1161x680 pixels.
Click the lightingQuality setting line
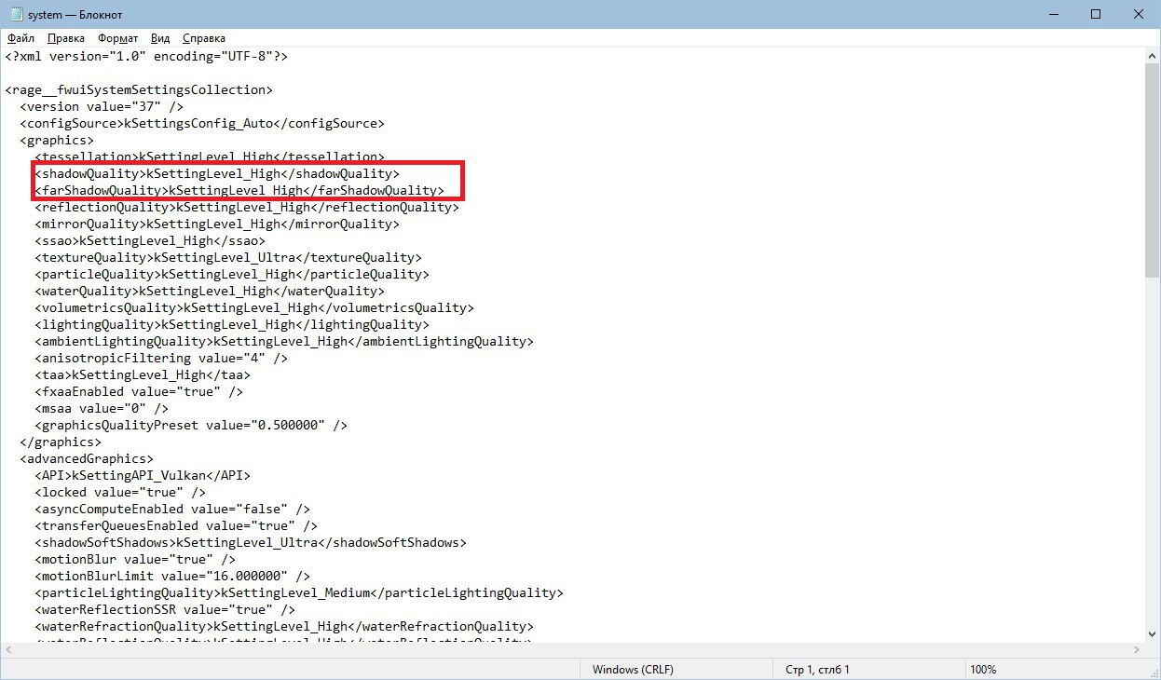point(232,324)
